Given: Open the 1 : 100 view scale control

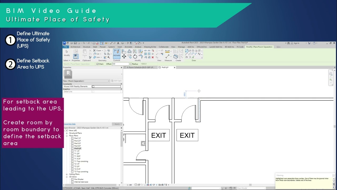Looking at the screenshot, I should tap(129, 185).
